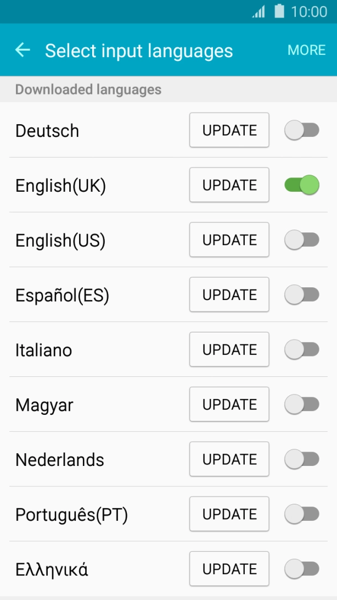
Task: Go back with the arrow icon
Action: (x=22, y=50)
